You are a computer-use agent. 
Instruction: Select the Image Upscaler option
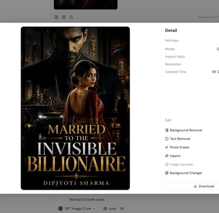coord(179,164)
